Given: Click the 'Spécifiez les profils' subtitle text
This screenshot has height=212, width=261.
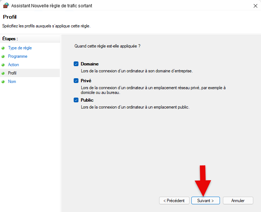Looking at the screenshot, I should [46, 26].
